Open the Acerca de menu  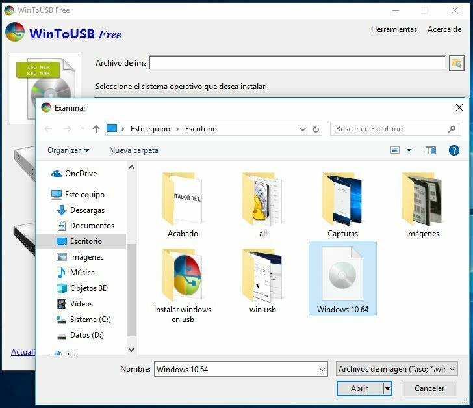click(444, 29)
